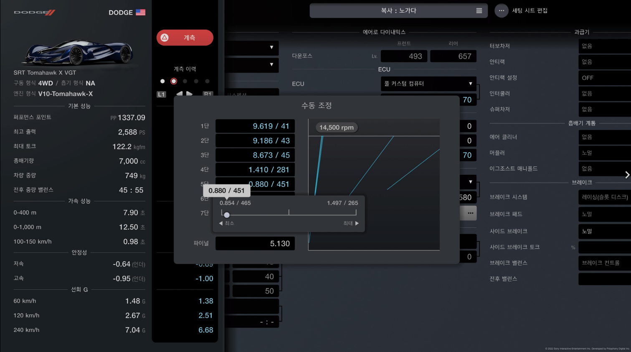Click the left arrow in the 계측 이력 pager

point(180,94)
